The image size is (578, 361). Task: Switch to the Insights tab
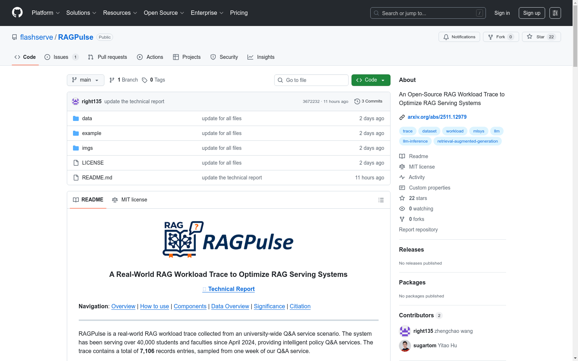261,57
